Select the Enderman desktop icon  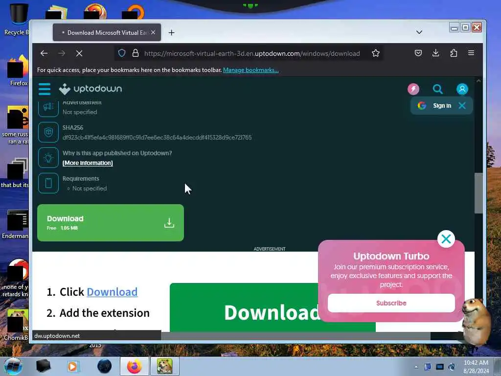[x=16, y=224]
